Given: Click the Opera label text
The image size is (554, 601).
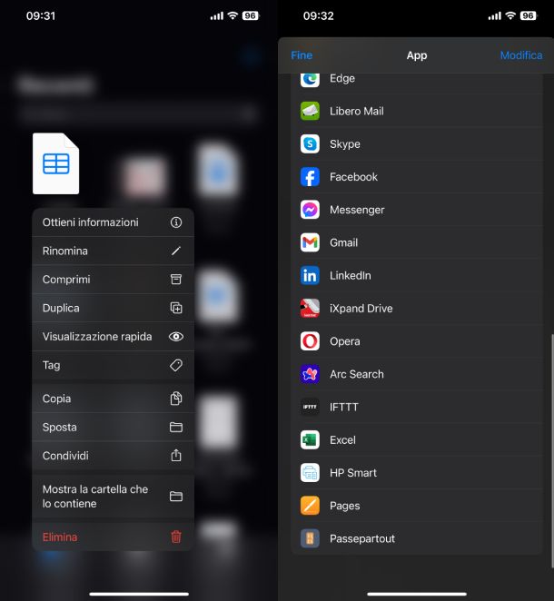Looking at the screenshot, I should (x=345, y=341).
